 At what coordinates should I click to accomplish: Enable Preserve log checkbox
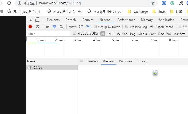[127, 27]
